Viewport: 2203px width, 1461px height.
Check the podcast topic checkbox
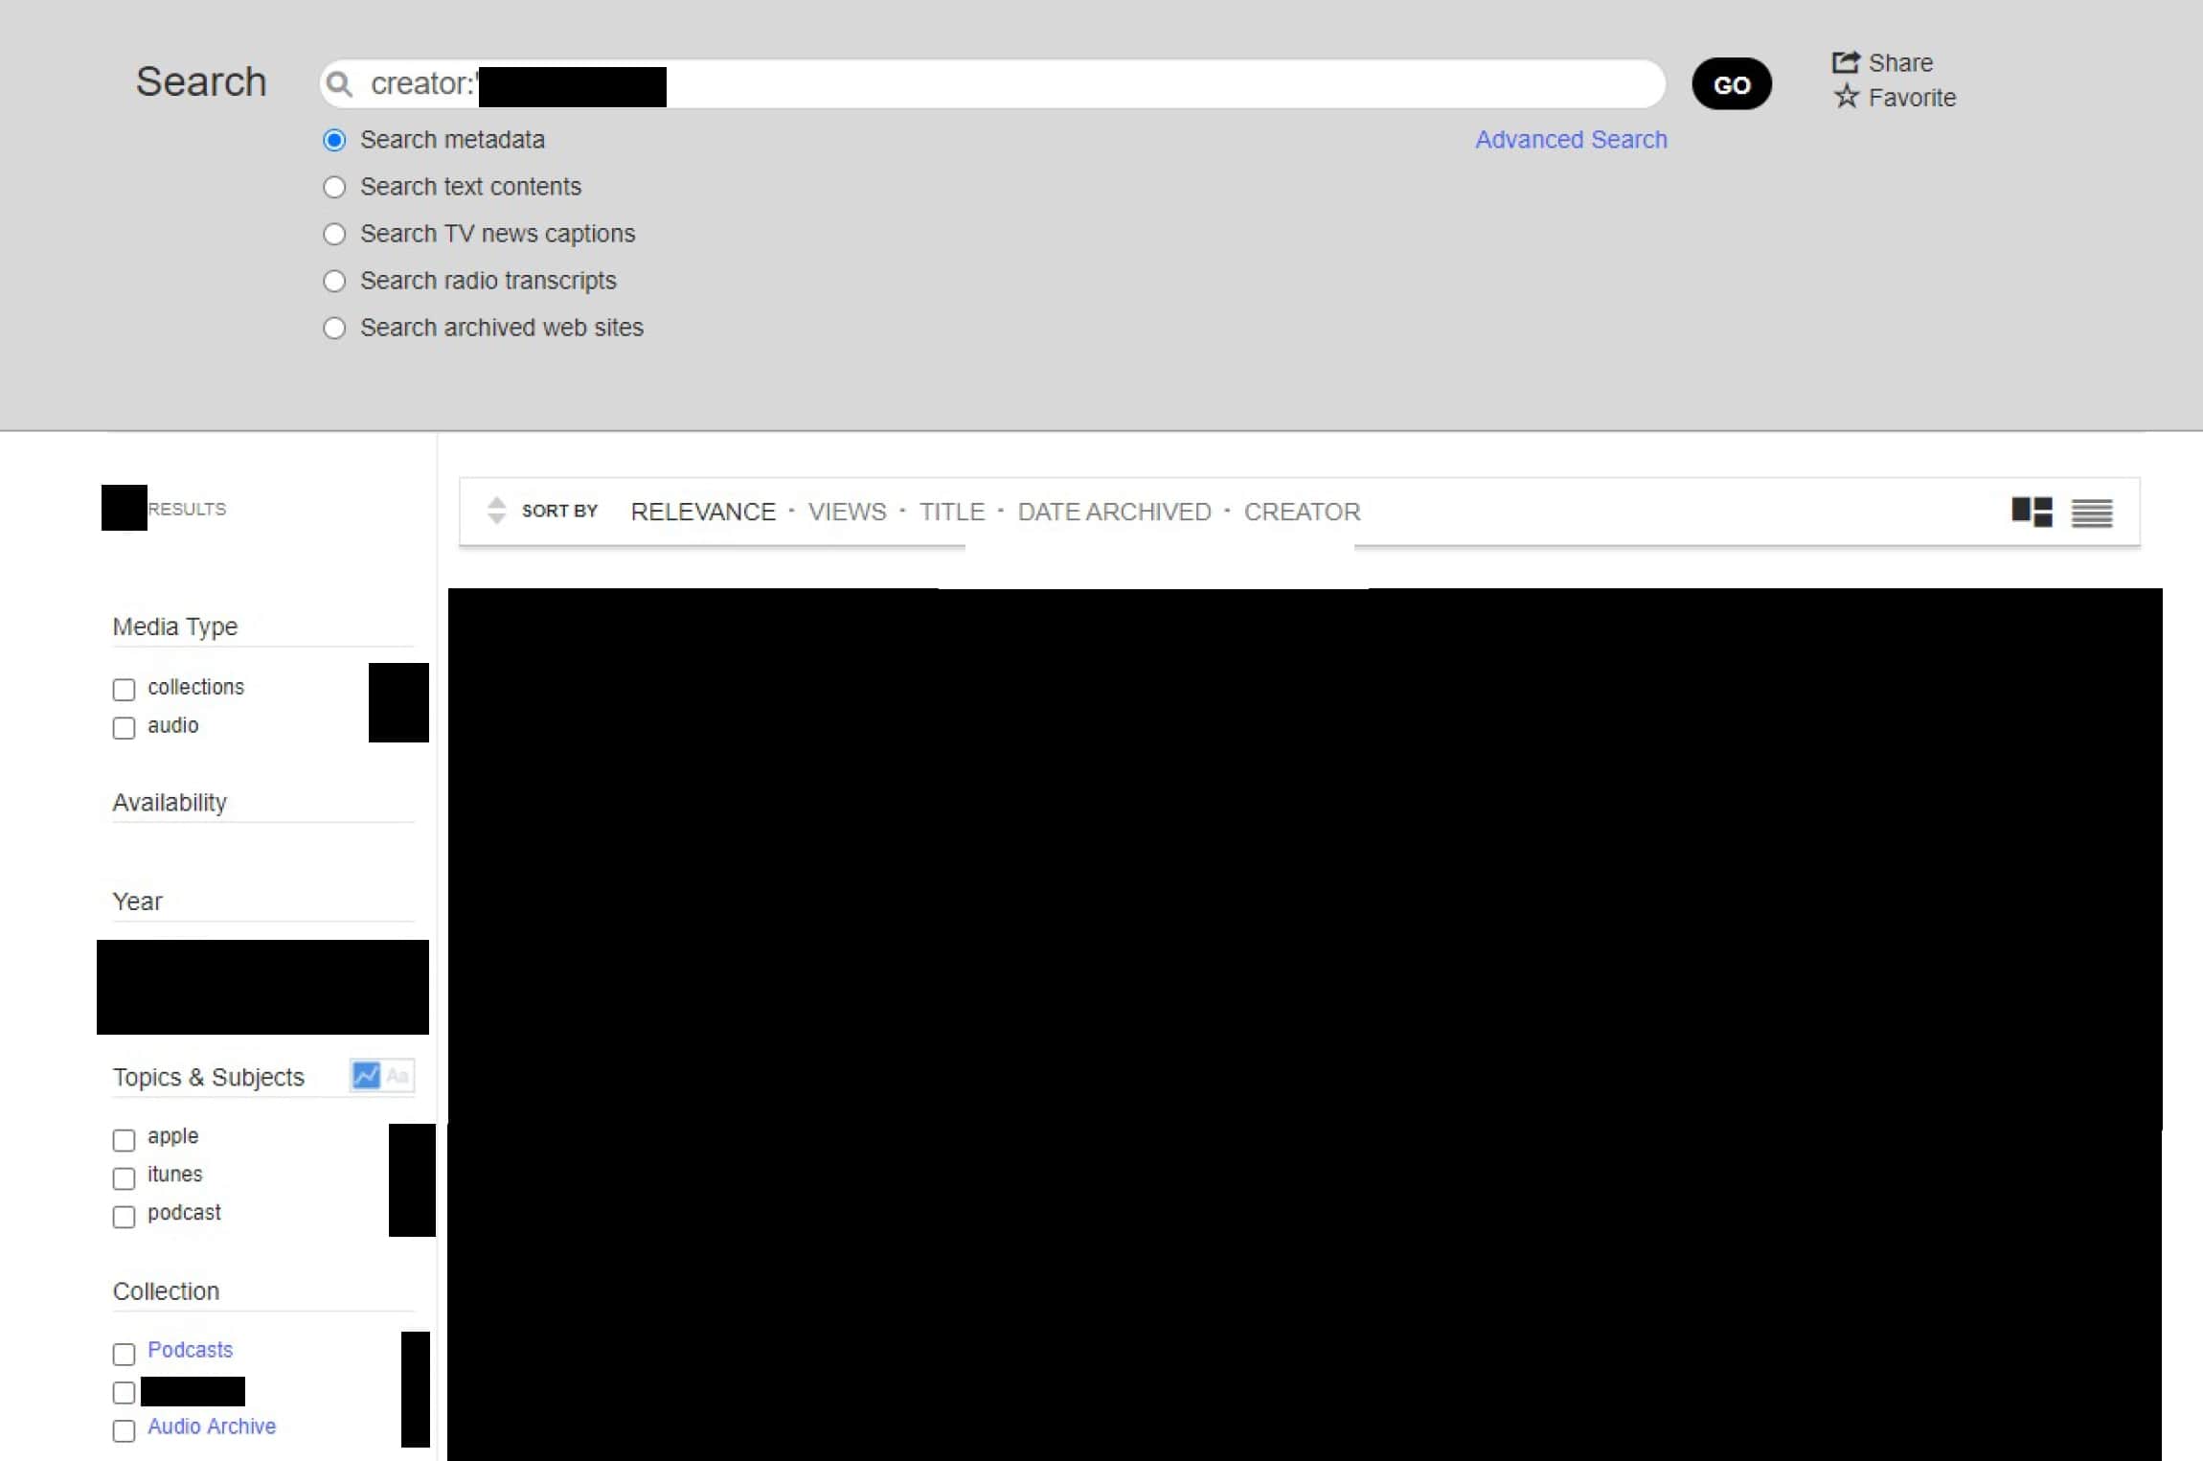[124, 1216]
